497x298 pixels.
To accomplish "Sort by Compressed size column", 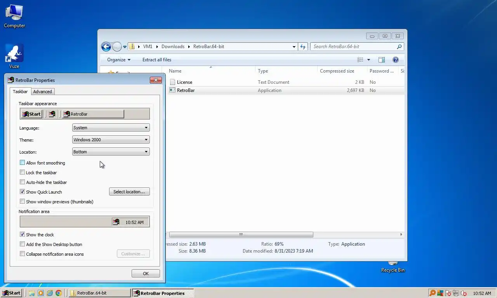I will (x=342, y=71).
